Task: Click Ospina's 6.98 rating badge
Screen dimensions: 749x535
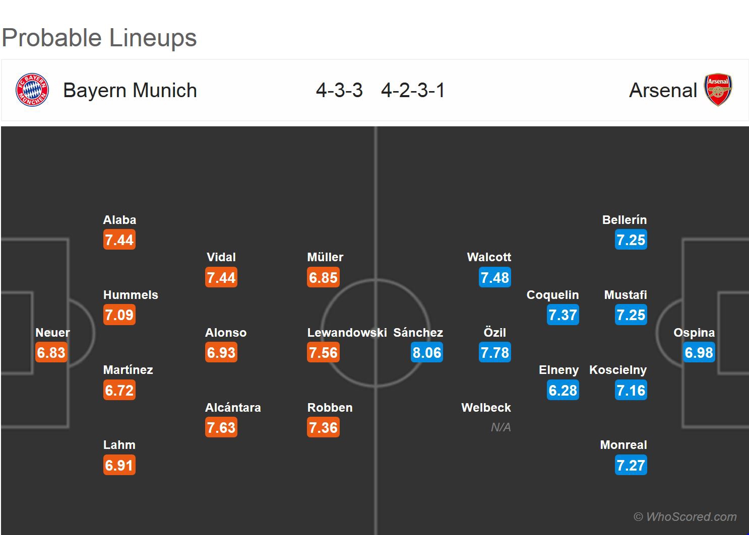Action: (x=699, y=353)
